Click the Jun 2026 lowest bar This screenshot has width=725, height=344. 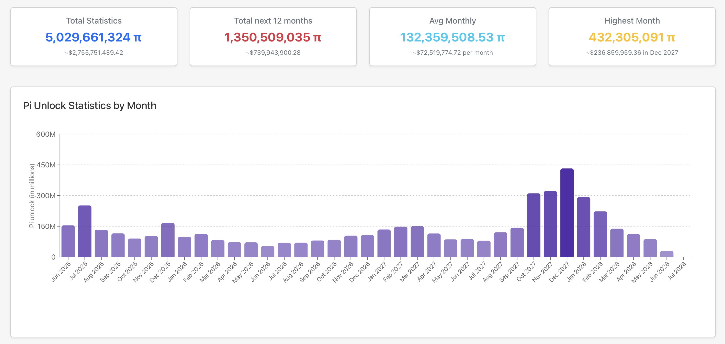click(267, 252)
